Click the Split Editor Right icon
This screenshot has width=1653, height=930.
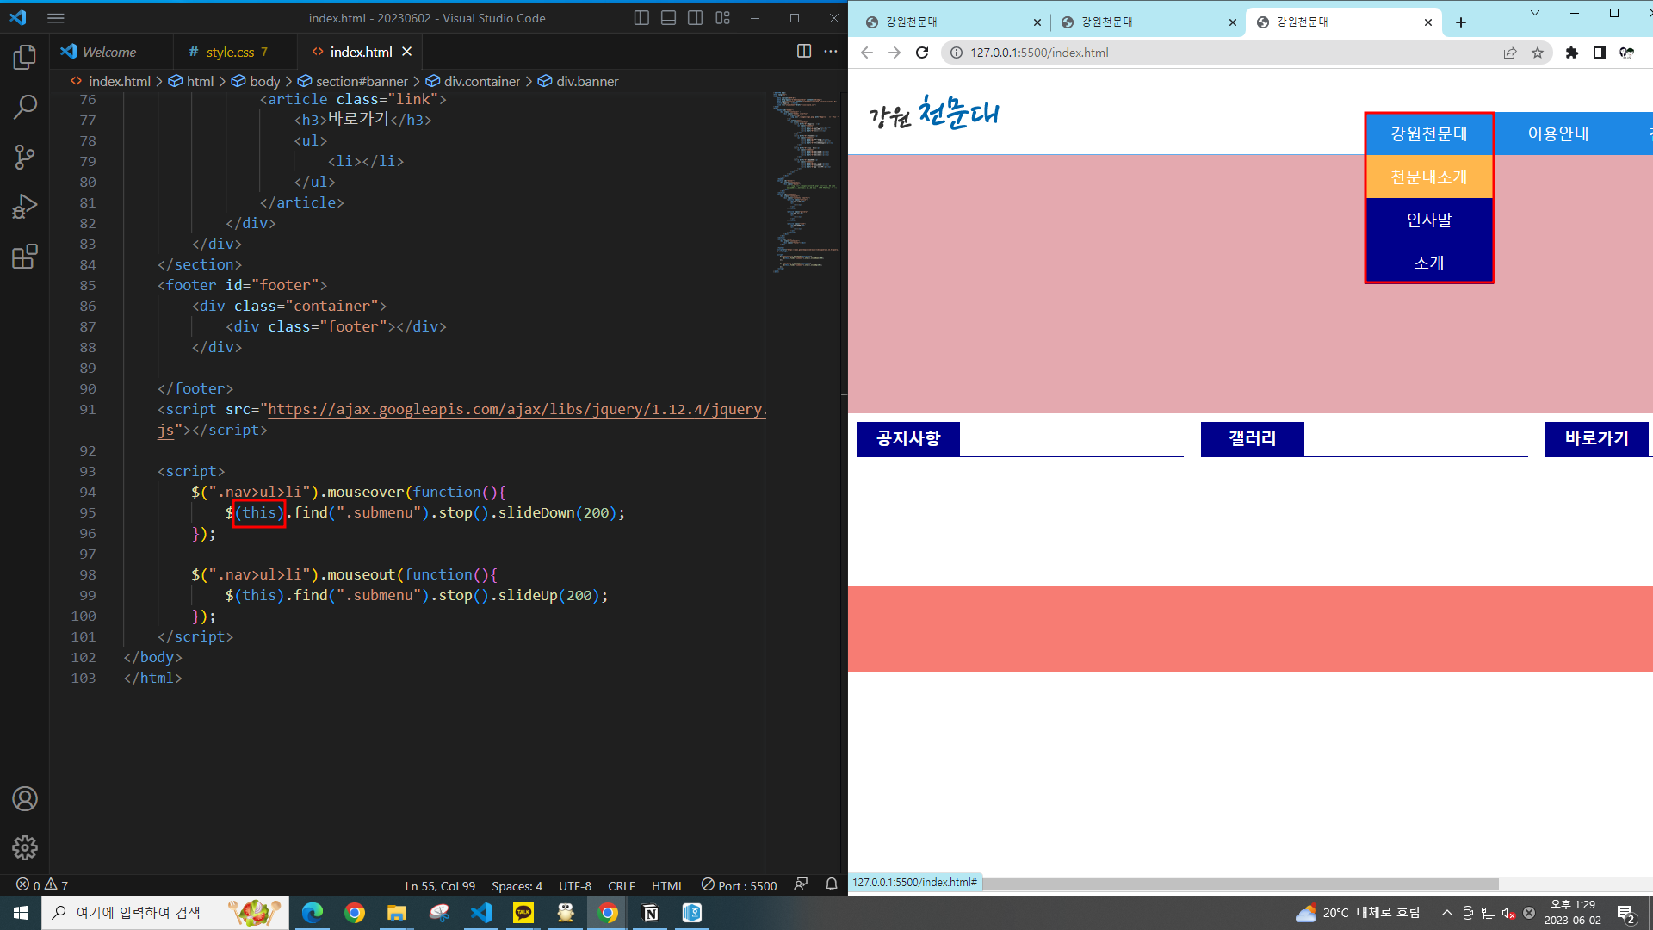pyautogui.click(x=804, y=52)
